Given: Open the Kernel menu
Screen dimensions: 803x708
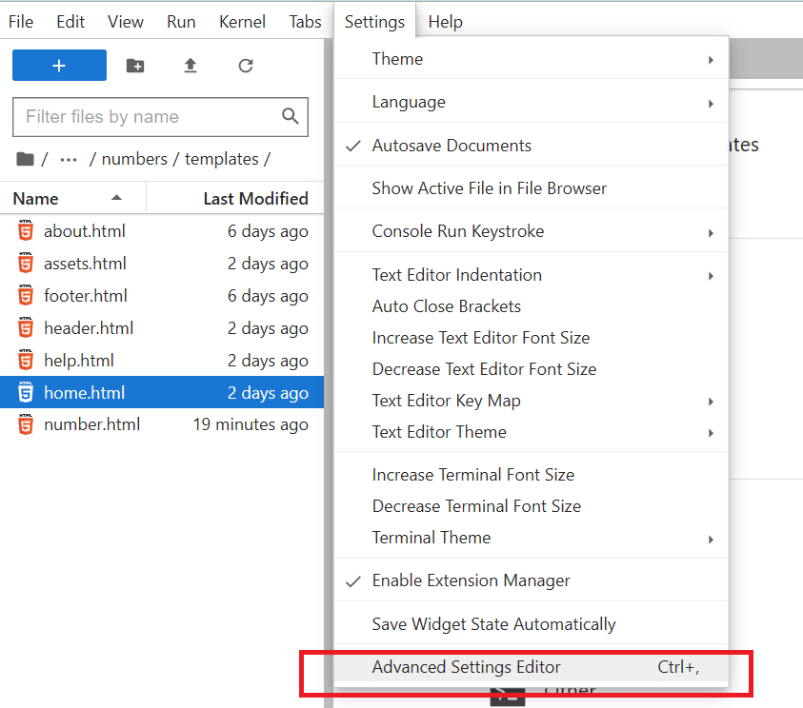Looking at the screenshot, I should tap(242, 22).
